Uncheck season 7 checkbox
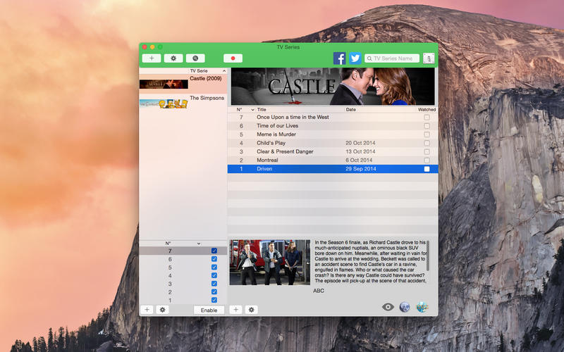 tap(214, 251)
